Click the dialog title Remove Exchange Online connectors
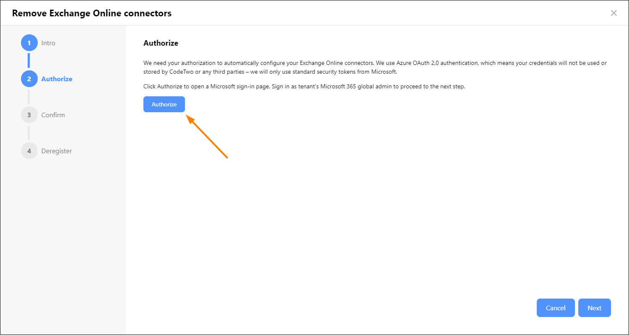The image size is (629, 335). point(92,13)
